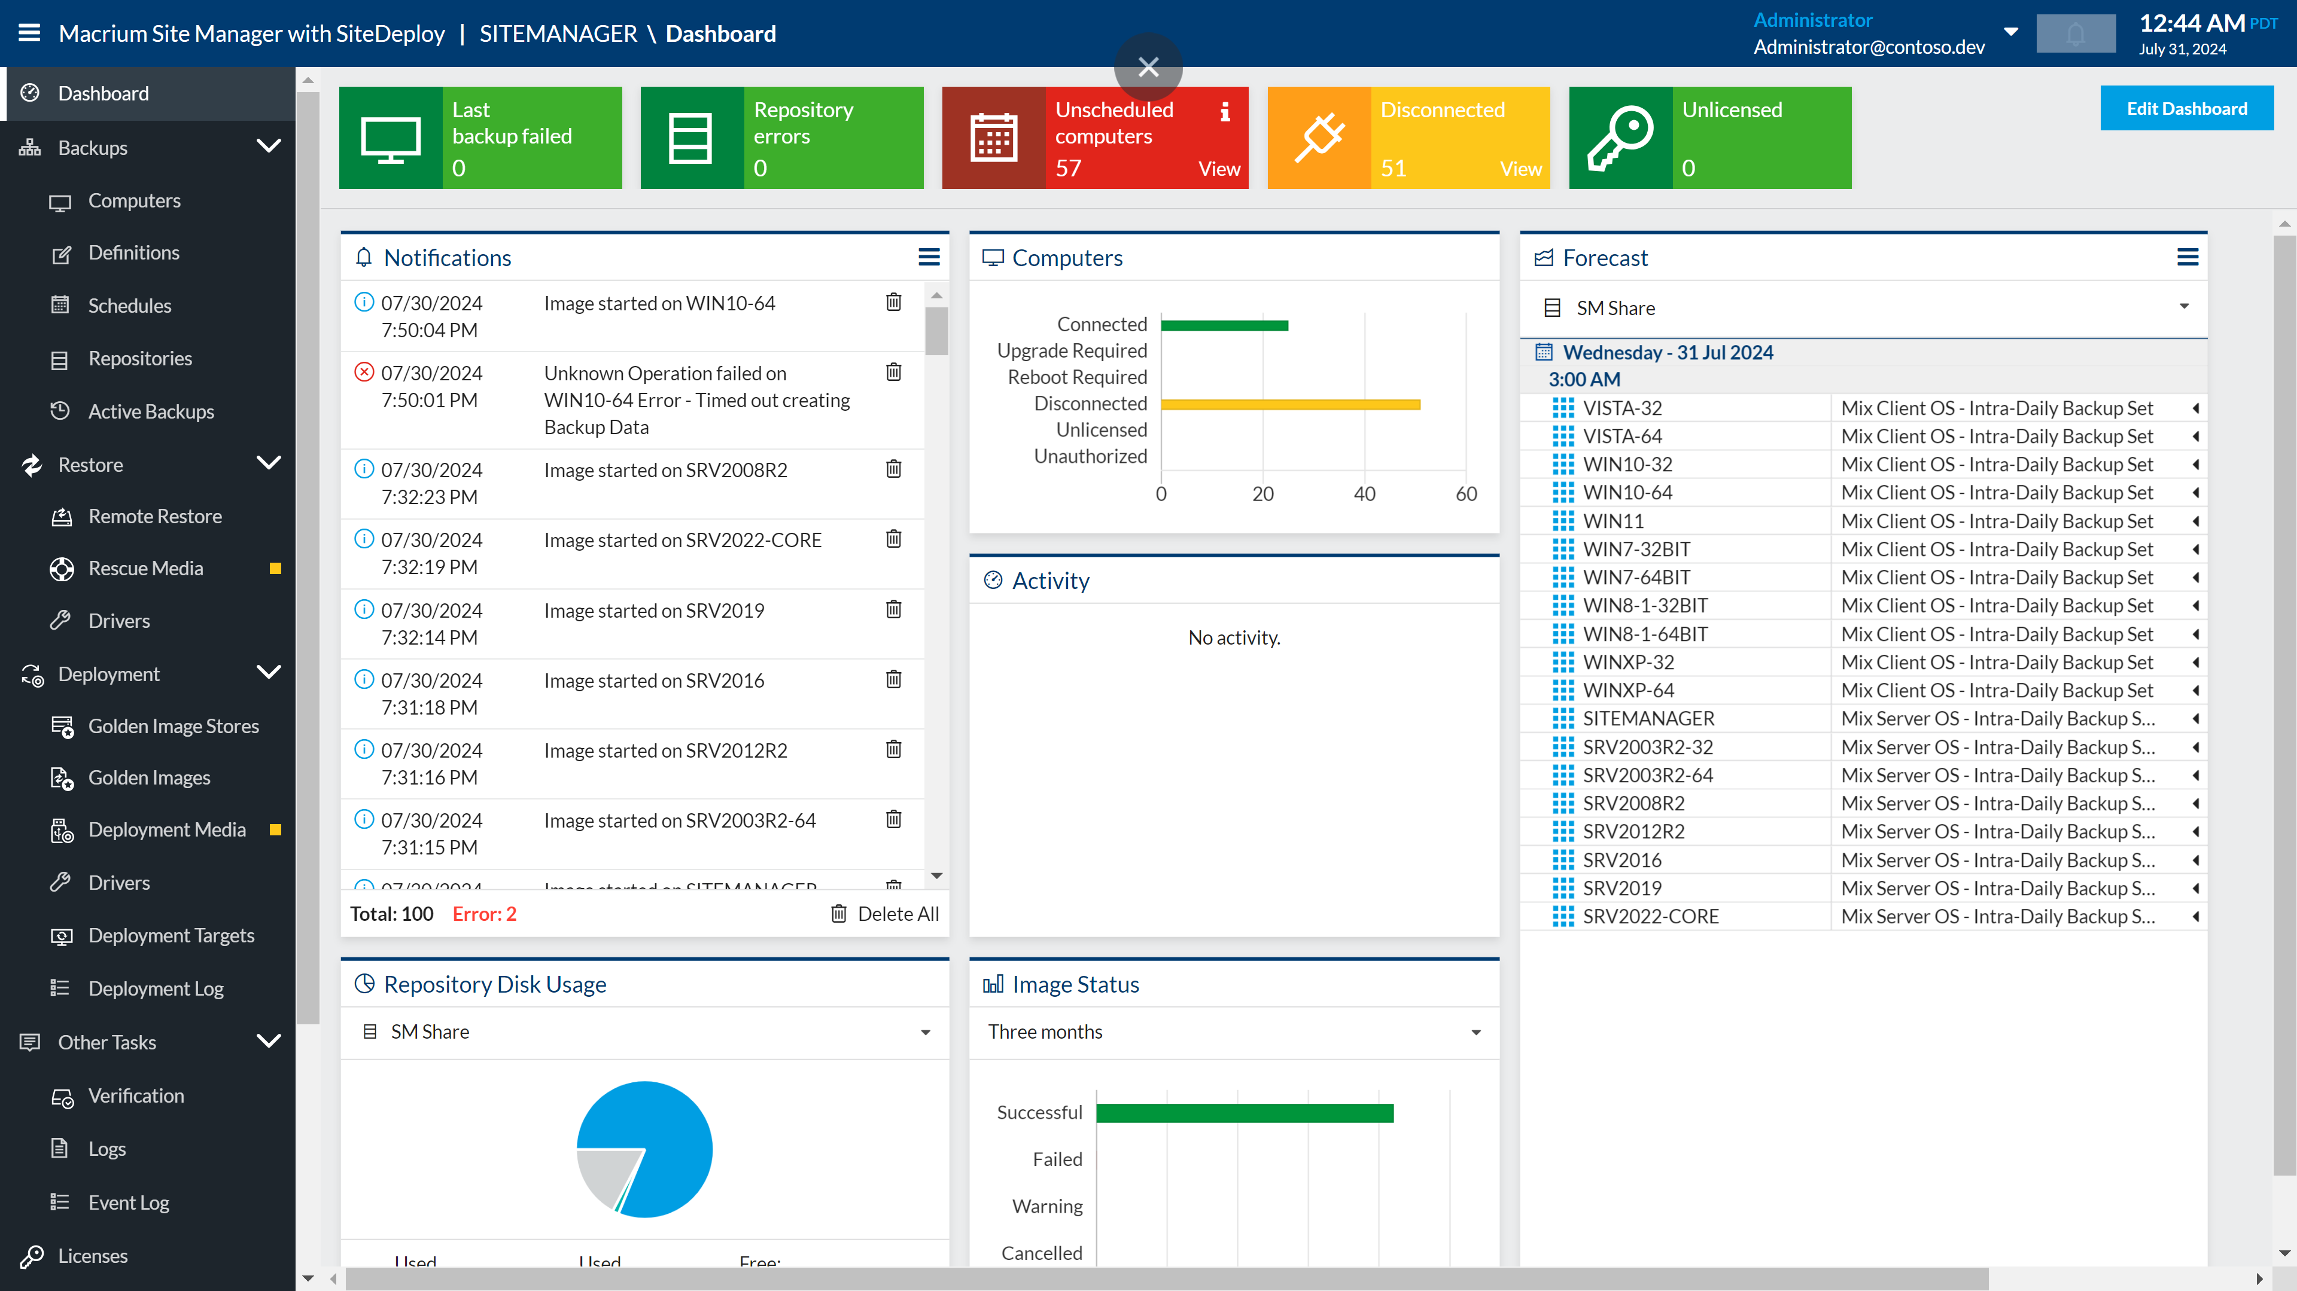Collapse the Backups sidebar section
Image resolution: width=2297 pixels, height=1291 pixels.
pyautogui.click(x=269, y=145)
